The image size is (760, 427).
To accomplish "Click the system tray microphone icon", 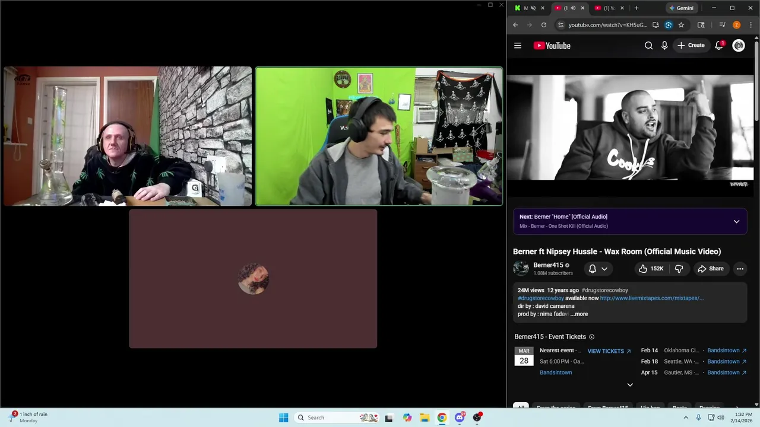I will 699,418.
